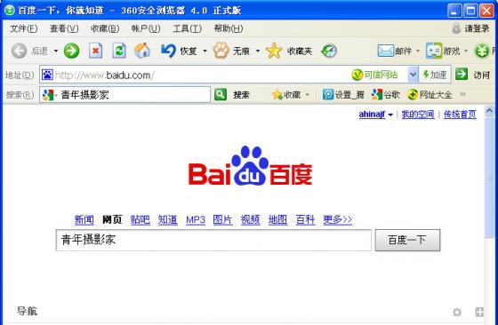Click the 贴吧 link

coord(141,219)
